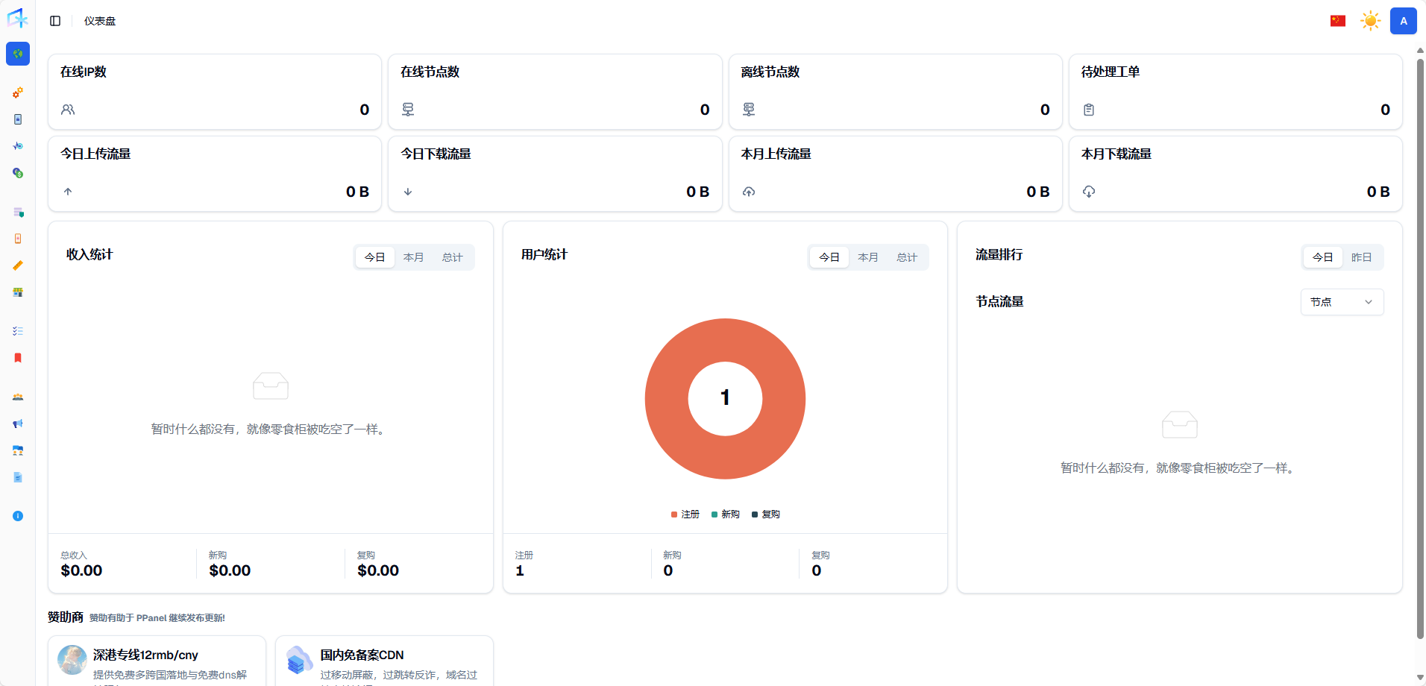Open the user avatar A menu
The image size is (1426, 686).
coord(1403,21)
